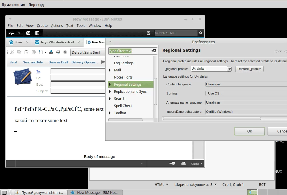The height and width of the screenshot is (195, 287).
Task: Click the Save download-tray icon in toolbar
Action: (x=51, y=52)
